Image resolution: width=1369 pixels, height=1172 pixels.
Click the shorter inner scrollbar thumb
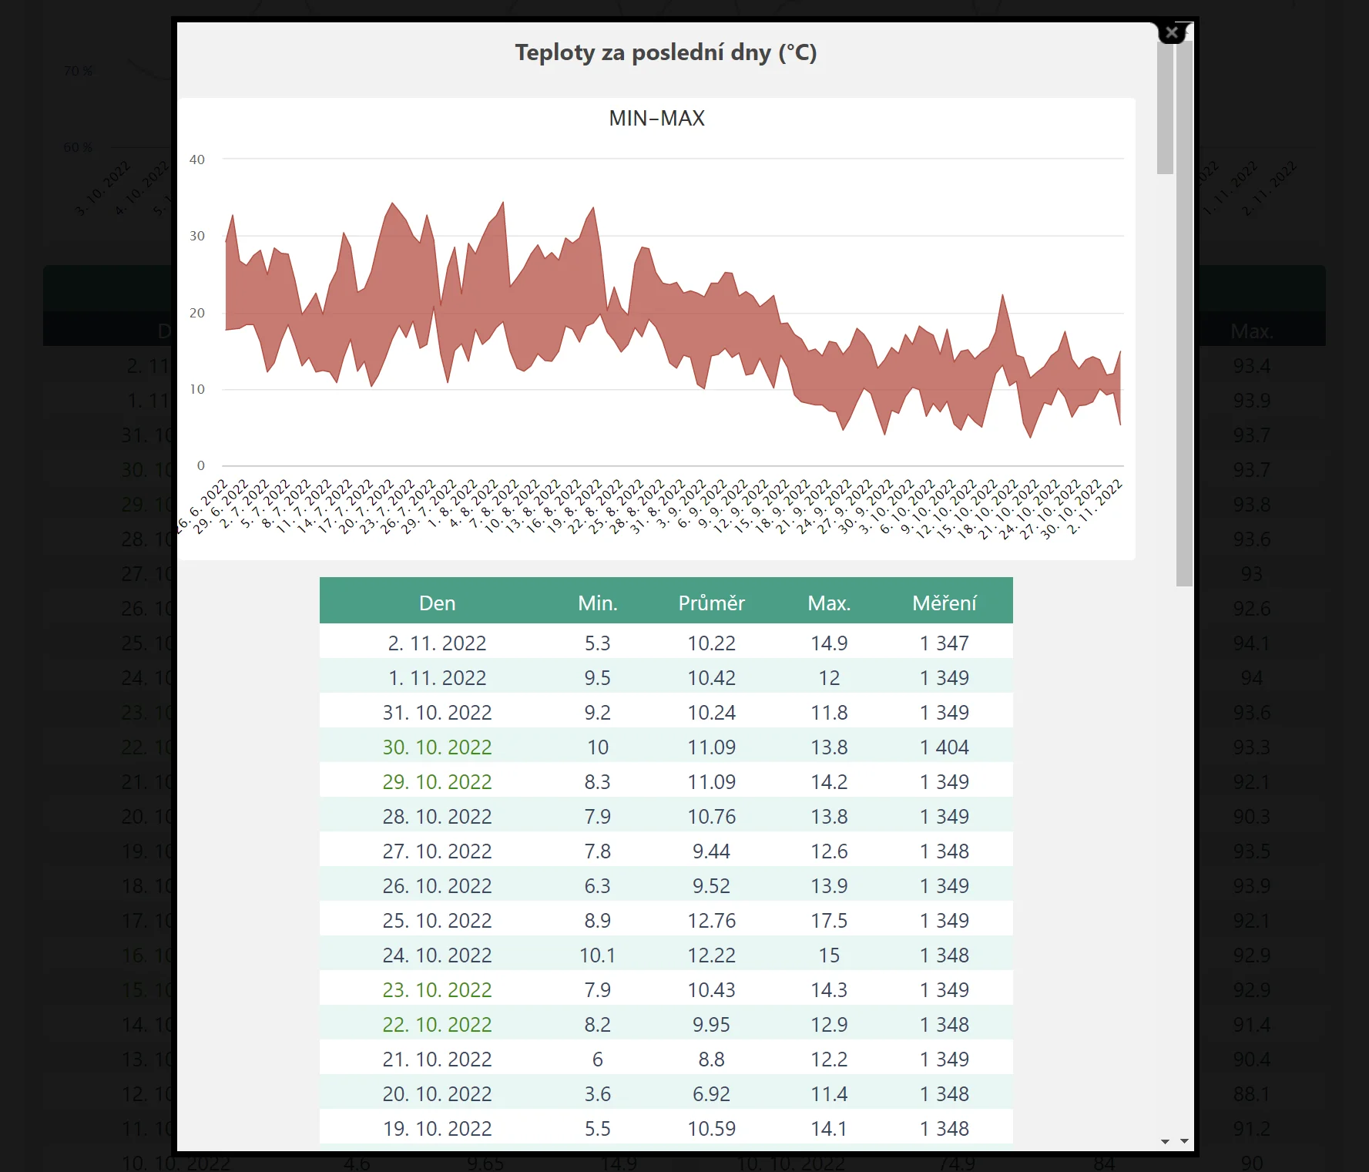coord(1165,108)
